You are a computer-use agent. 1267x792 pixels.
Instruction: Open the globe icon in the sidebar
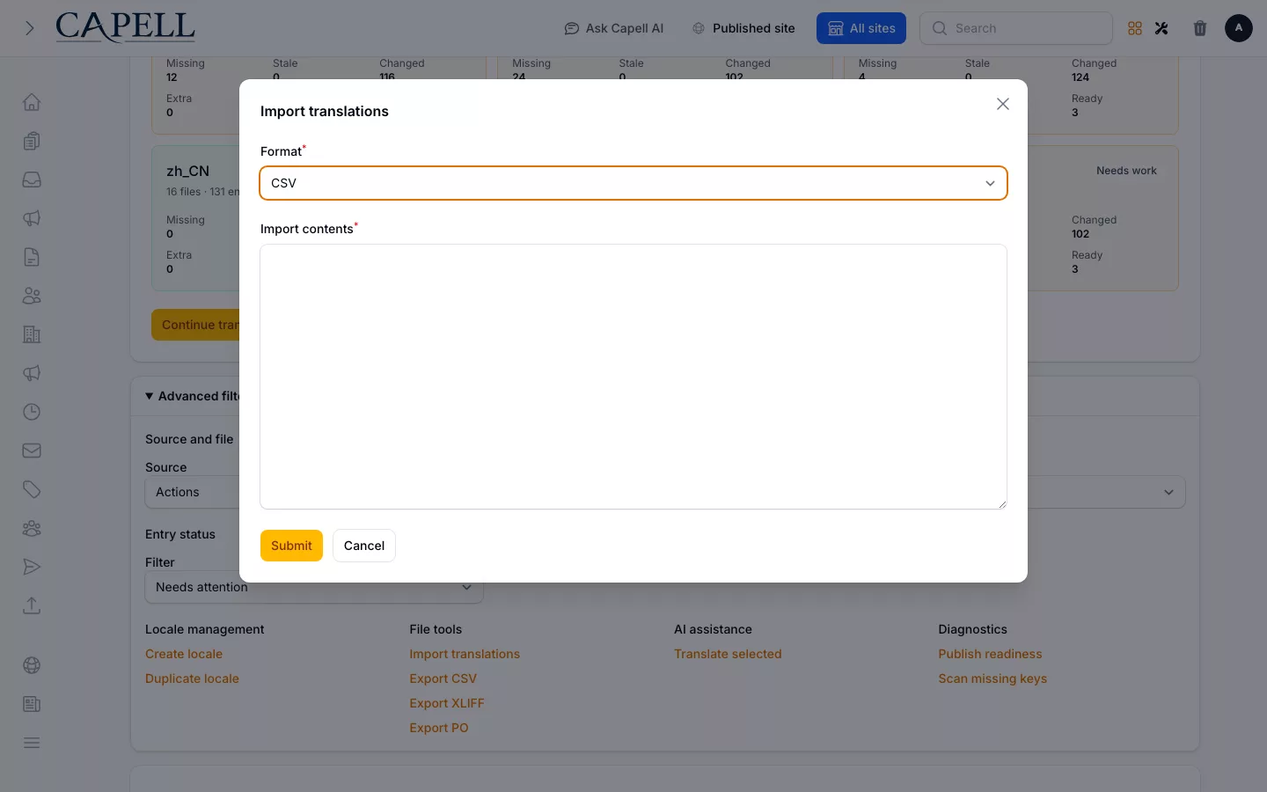coord(32,665)
